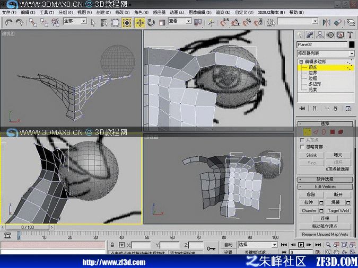Click the Redo arrow icon

[x=20, y=22]
